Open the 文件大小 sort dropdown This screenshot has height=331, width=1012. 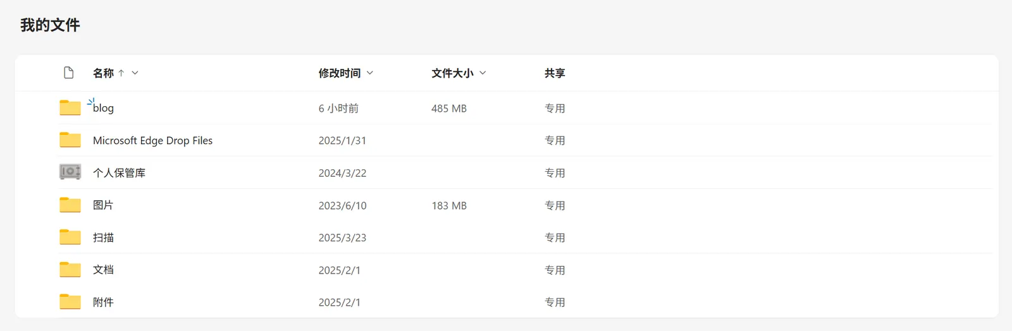click(483, 73)
